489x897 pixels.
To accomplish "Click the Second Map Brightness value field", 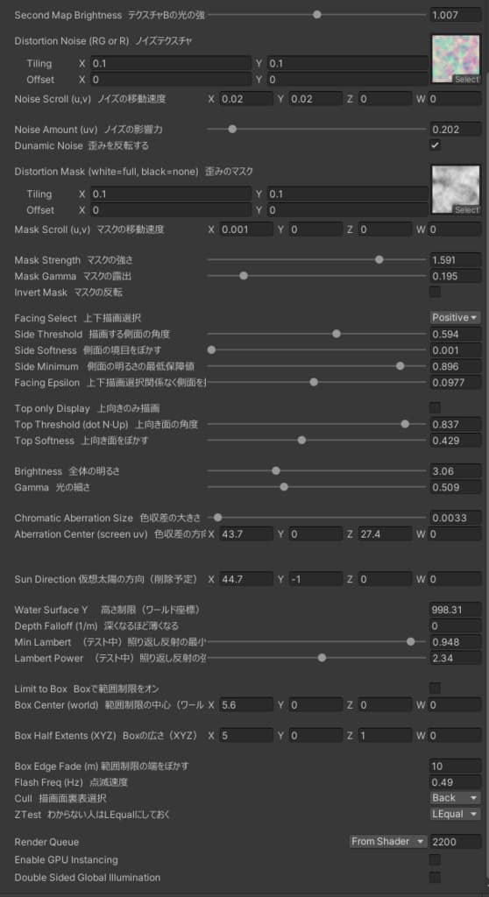I will (x=455, y=15).
